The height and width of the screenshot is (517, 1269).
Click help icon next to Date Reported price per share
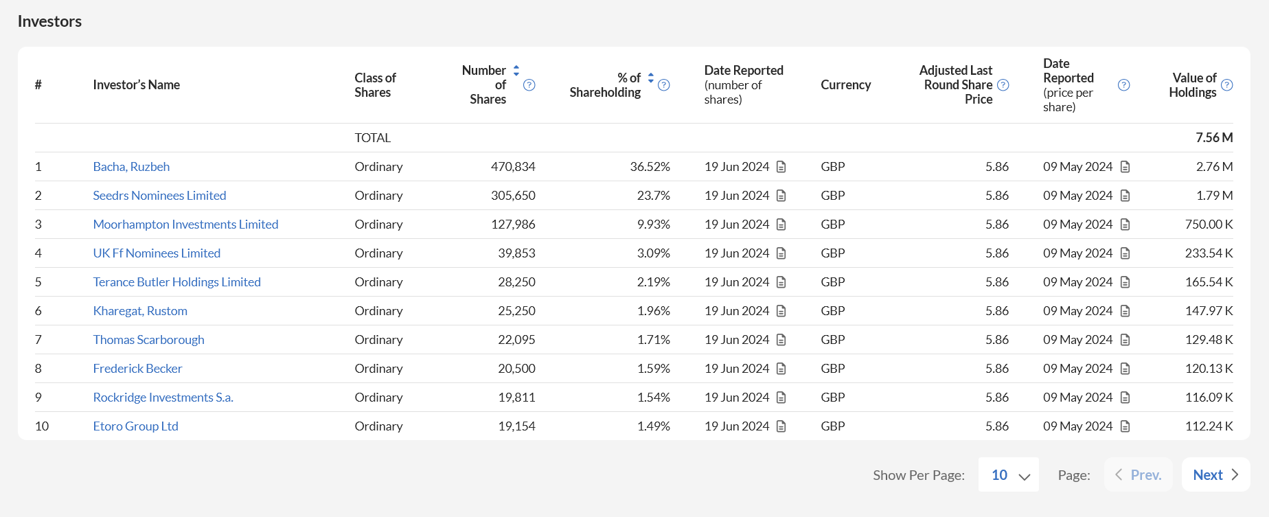point(1123,85)
